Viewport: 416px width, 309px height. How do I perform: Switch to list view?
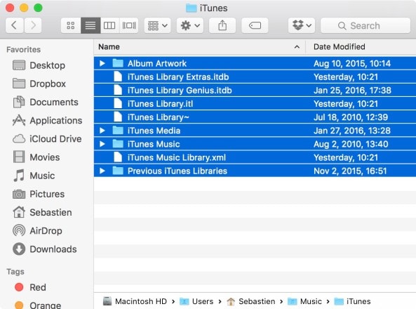[90, 25]
